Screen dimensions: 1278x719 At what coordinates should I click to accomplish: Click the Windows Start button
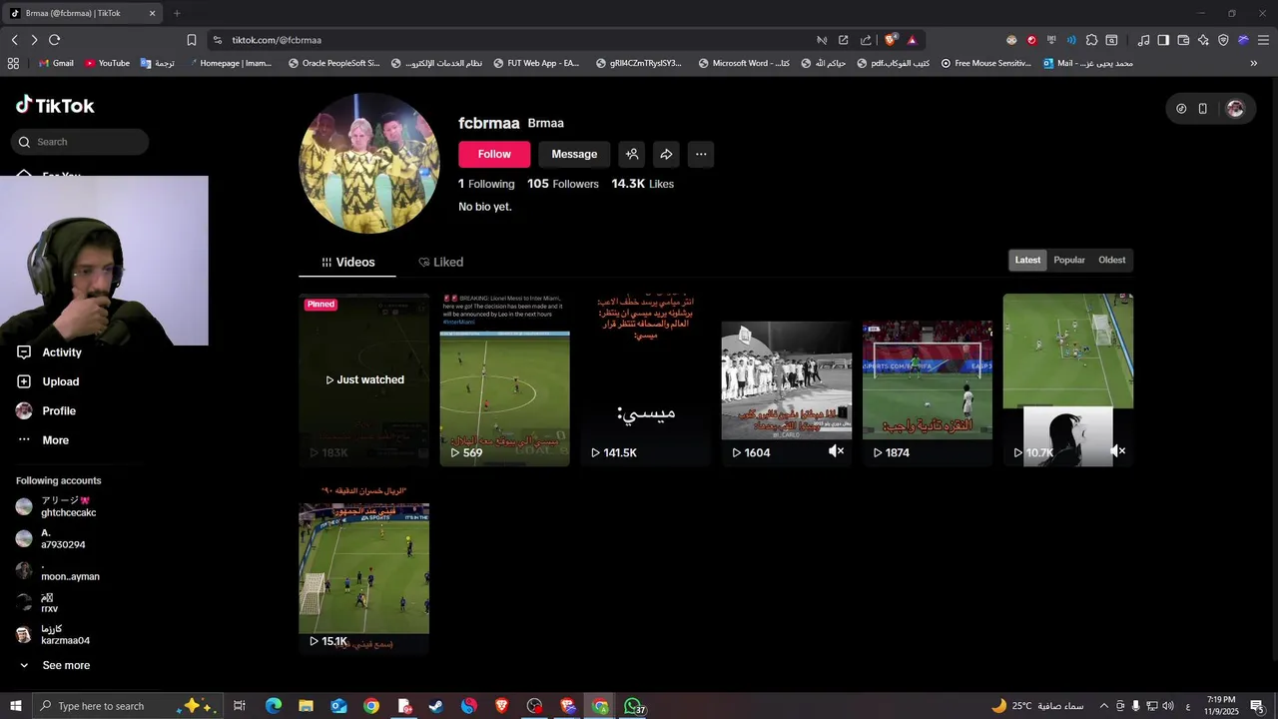(16, 706)
